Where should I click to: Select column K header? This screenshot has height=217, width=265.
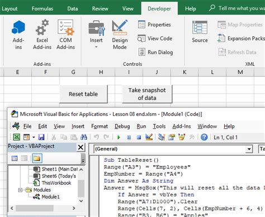pos(184,72)
